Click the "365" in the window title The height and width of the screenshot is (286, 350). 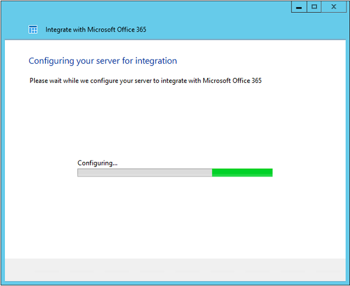[x=141, y=29]
